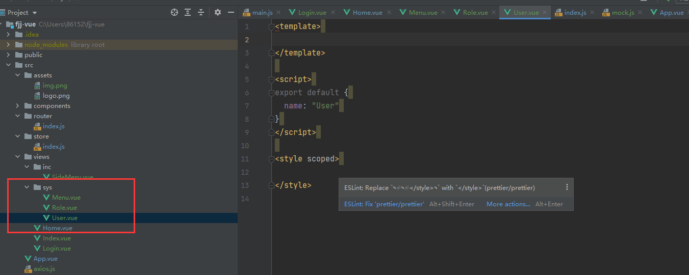
Task: Close the User.vue editor tab
Action: [x=544, y=13]
